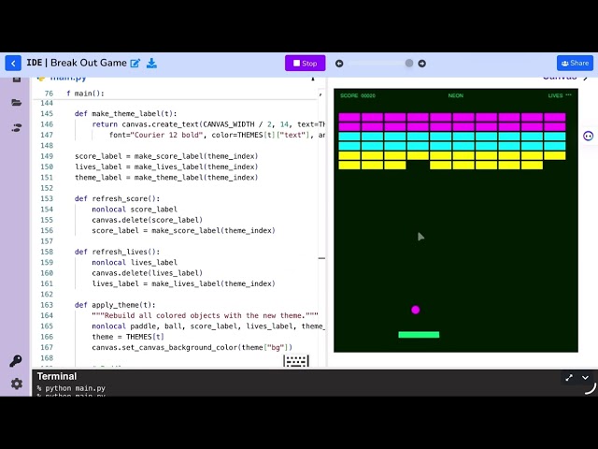This screenshot has height=449, width=598.
Task: Click the canvas.set_canvas_background_color line
Action: (192, 347)
